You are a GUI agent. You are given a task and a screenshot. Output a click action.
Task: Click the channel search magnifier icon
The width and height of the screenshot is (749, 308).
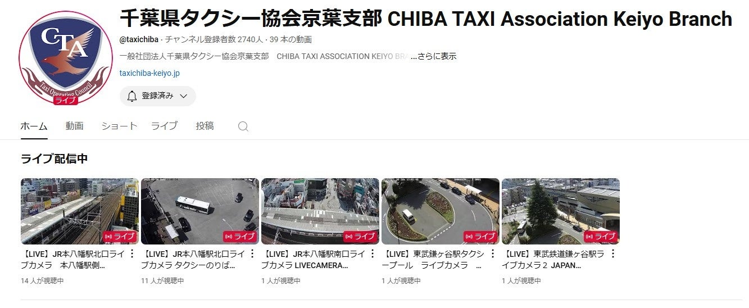[243, 126]
